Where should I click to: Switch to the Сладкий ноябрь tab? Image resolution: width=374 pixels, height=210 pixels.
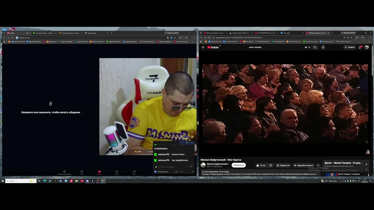[241, 33]
